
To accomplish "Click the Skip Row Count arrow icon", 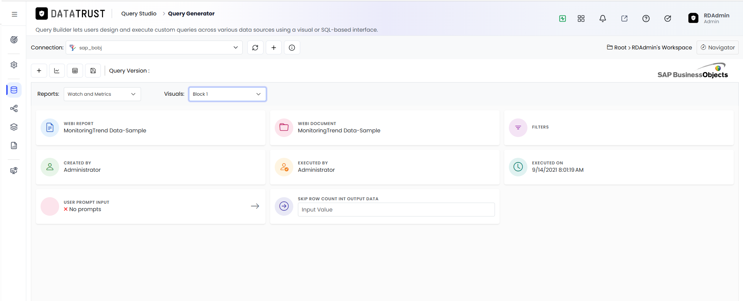I will (x=284, y=206).
